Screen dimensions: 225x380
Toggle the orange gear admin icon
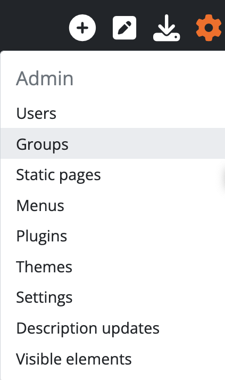click(x=209, y=28)
